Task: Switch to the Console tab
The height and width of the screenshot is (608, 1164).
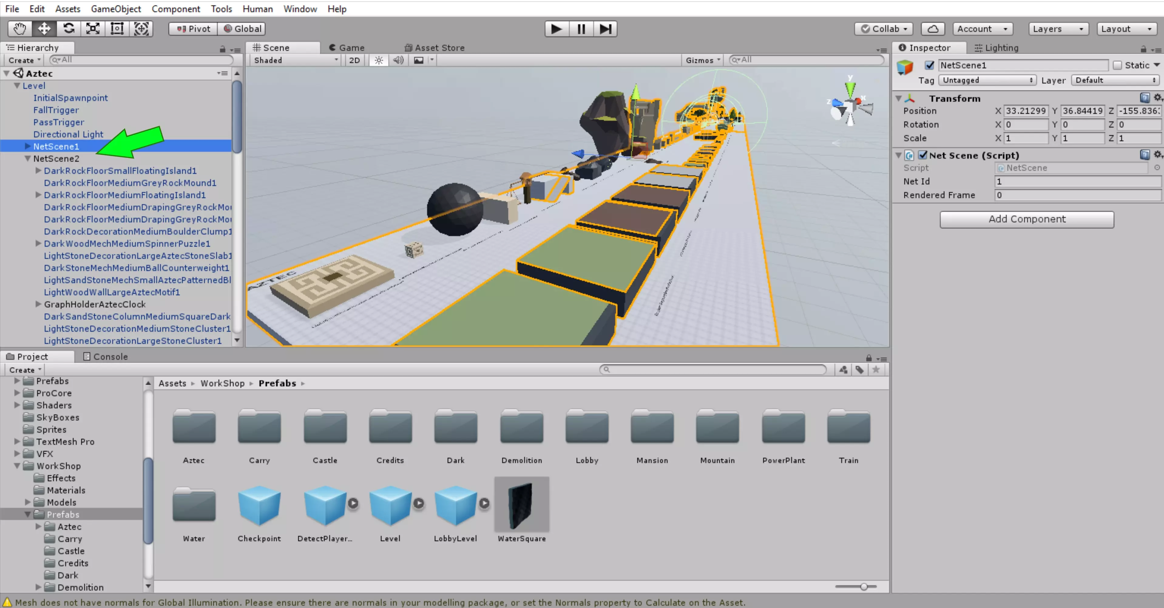Action: tap(106, 356)
